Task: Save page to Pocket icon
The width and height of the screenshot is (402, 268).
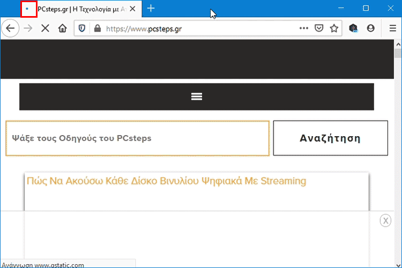Action: pyautogui.click(x=319, y=28)
